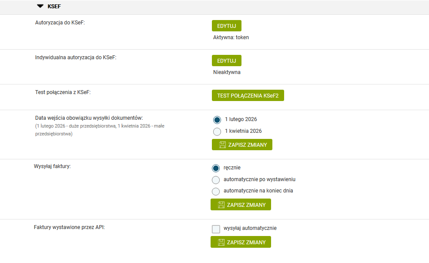The height and width of the screenshot is (263, 429).
Task: Edit the Autoryzacja do KSeF setting
Action: click(x=226, y=26)
